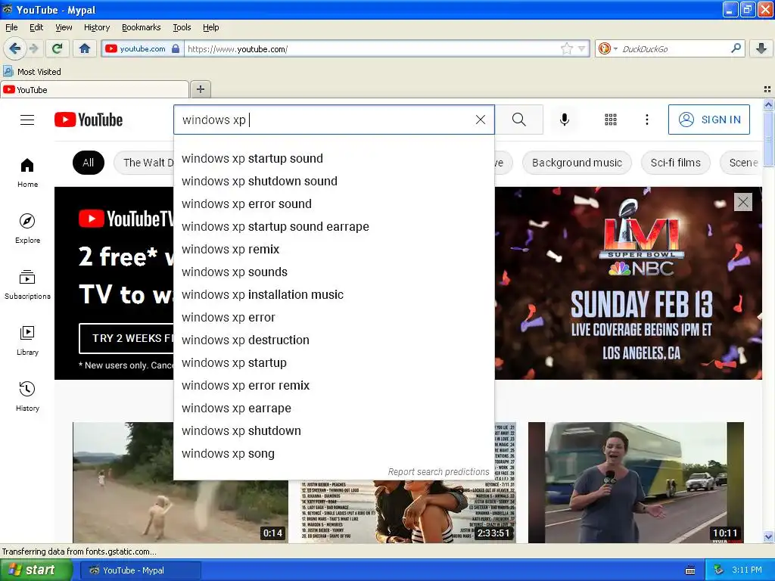Viewport: 775px width, 581px height.
Task: Click TRY 2 WEEKS FREE button
Action: pyautogui.click(x=126, y=338)
